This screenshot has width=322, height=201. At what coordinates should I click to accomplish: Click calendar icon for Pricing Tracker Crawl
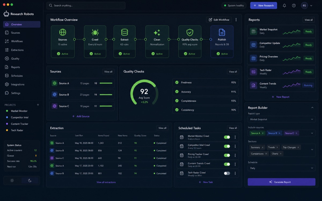click(182, 155)
